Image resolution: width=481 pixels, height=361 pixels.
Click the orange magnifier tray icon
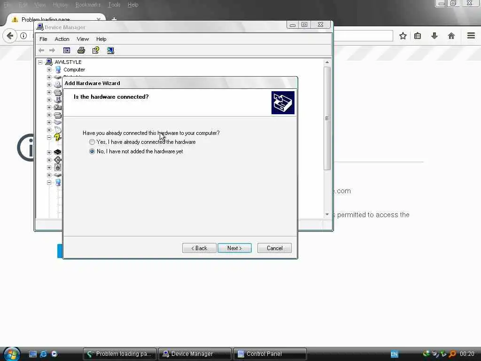(452, 354)
